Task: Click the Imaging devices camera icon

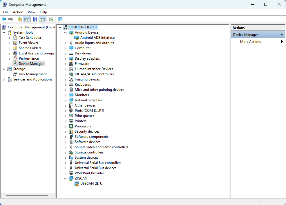Action: [71, 79]
